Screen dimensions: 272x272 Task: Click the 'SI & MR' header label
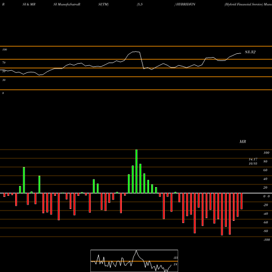coord(29,4)
